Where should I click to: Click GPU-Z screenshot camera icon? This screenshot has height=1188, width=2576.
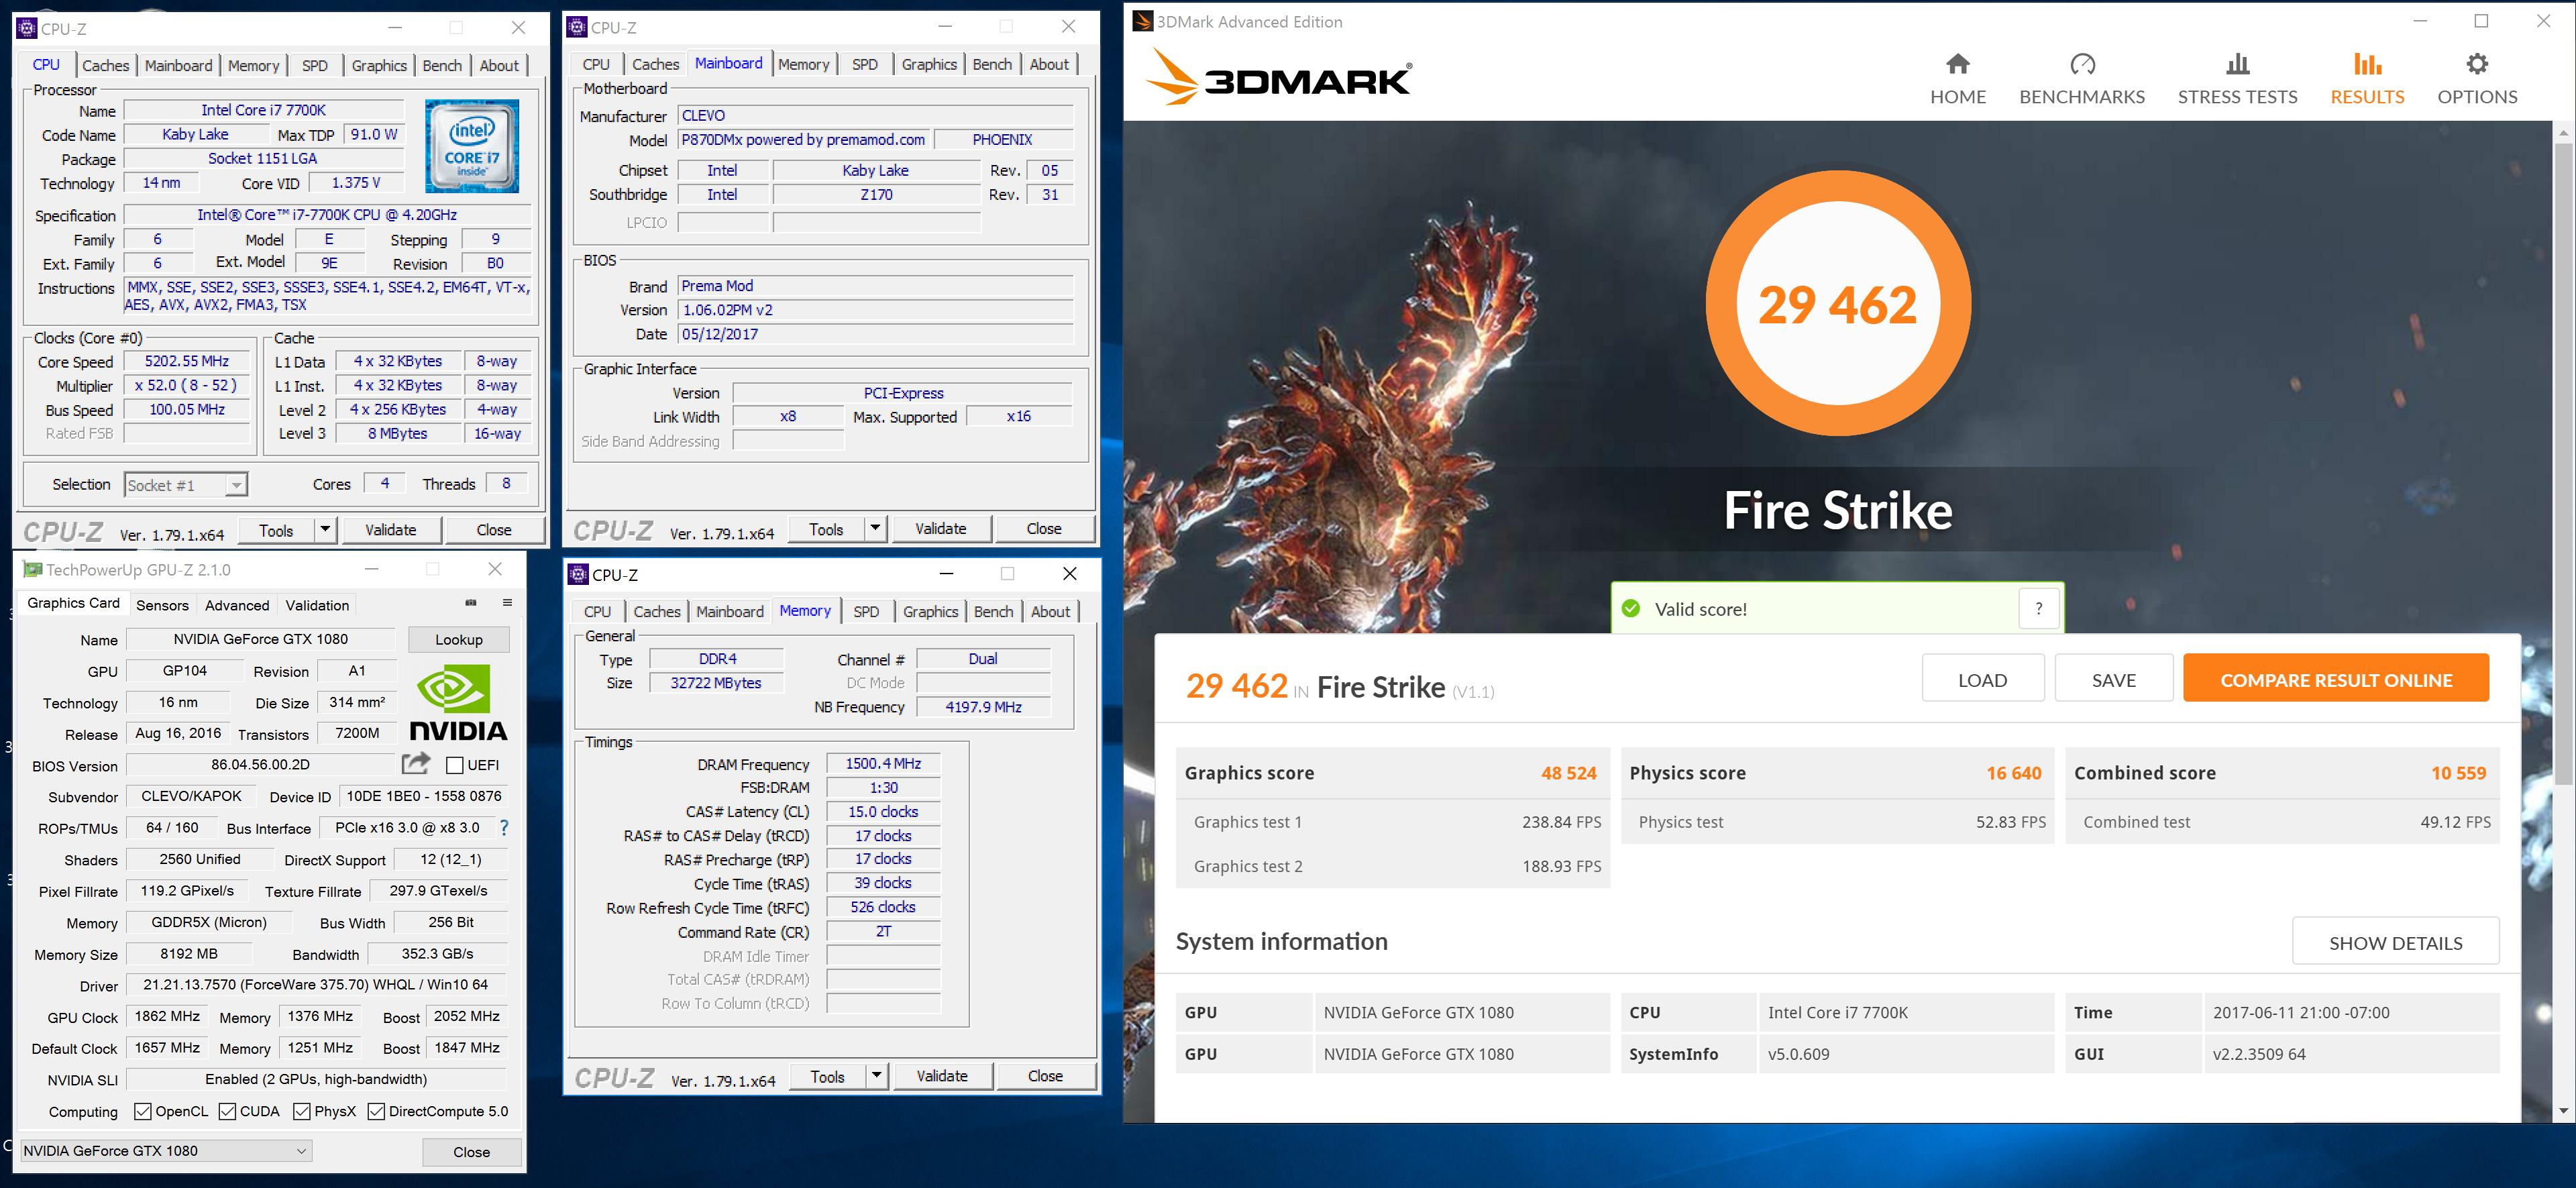(x=471, y=603)
